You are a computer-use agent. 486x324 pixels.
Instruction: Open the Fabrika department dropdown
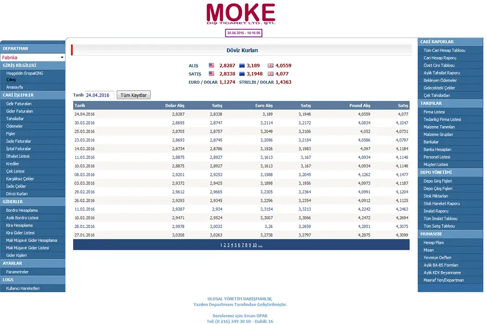click(x=33, y=57)
